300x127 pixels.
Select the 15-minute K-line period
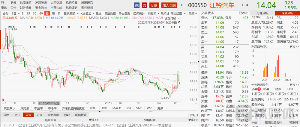point(28,13)
